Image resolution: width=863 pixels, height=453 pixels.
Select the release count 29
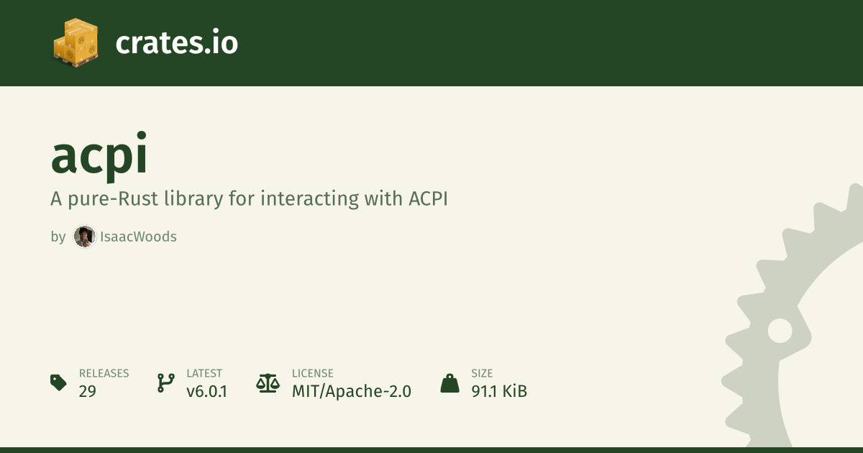[87, 392]
